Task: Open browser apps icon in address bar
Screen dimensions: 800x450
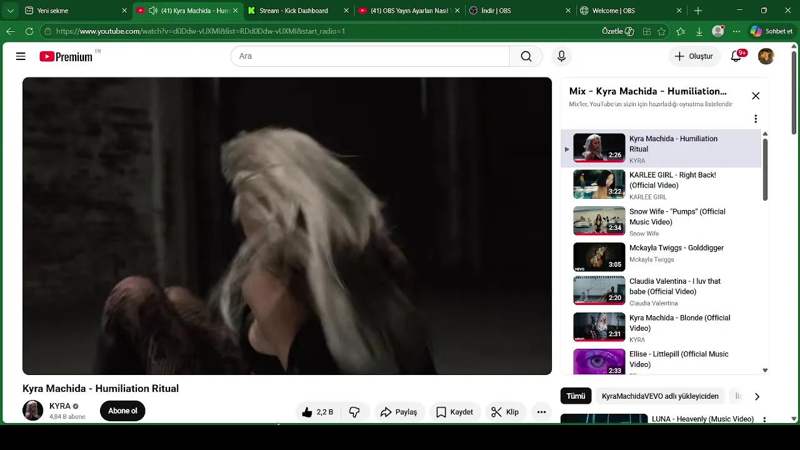Action: [647, 31]
